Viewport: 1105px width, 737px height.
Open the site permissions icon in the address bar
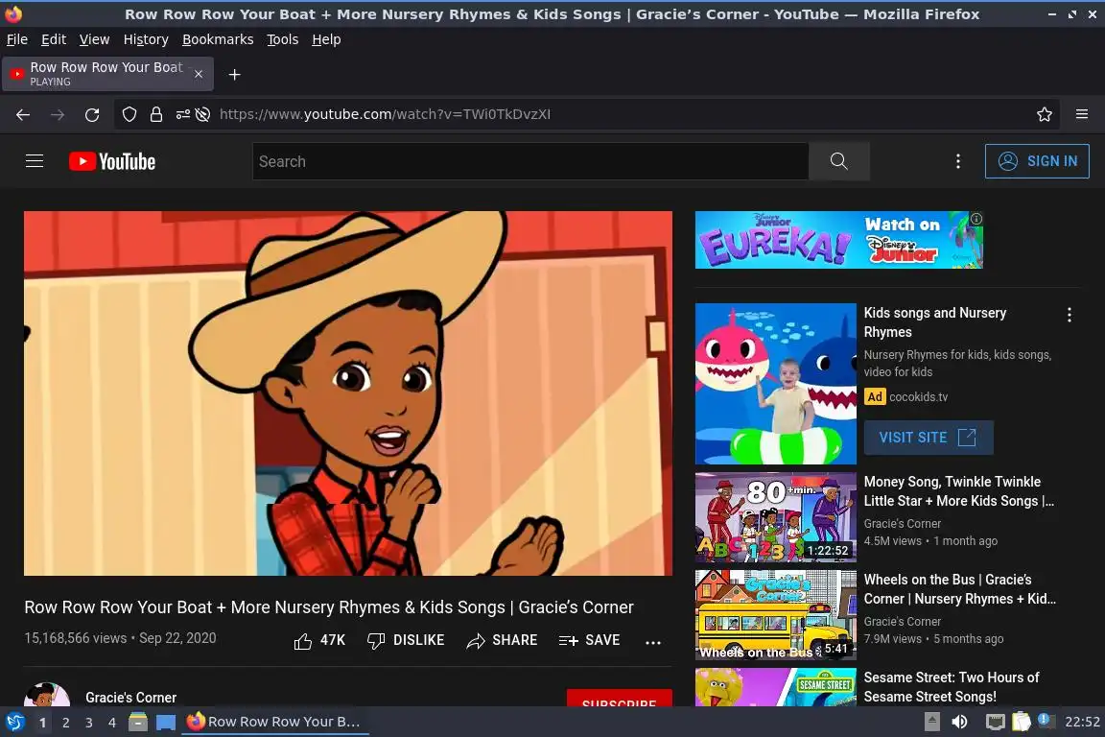tap(182, 114)
